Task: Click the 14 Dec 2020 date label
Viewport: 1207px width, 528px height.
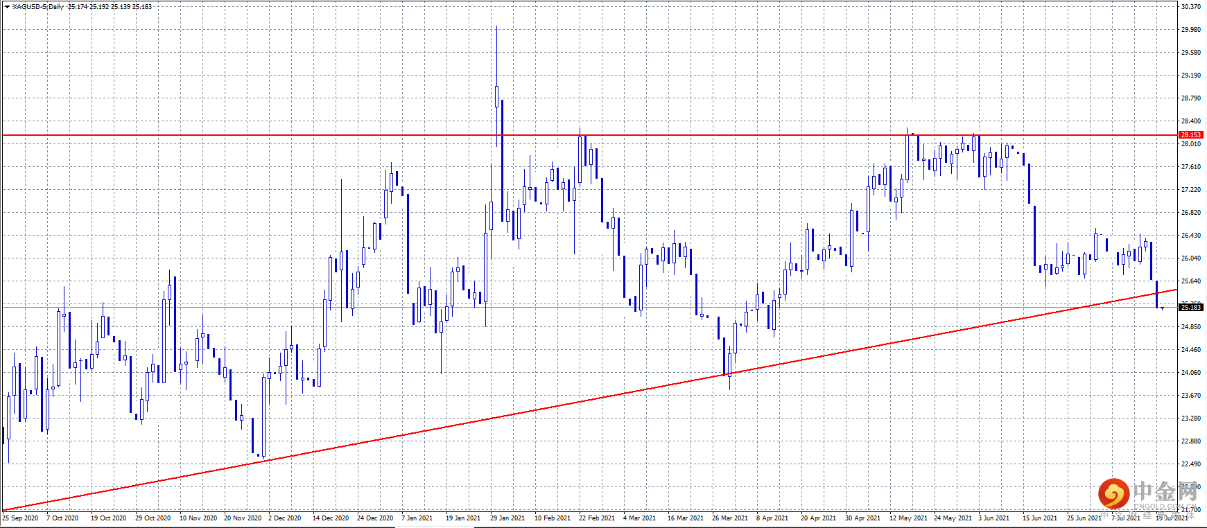Action: click(331, 518)
